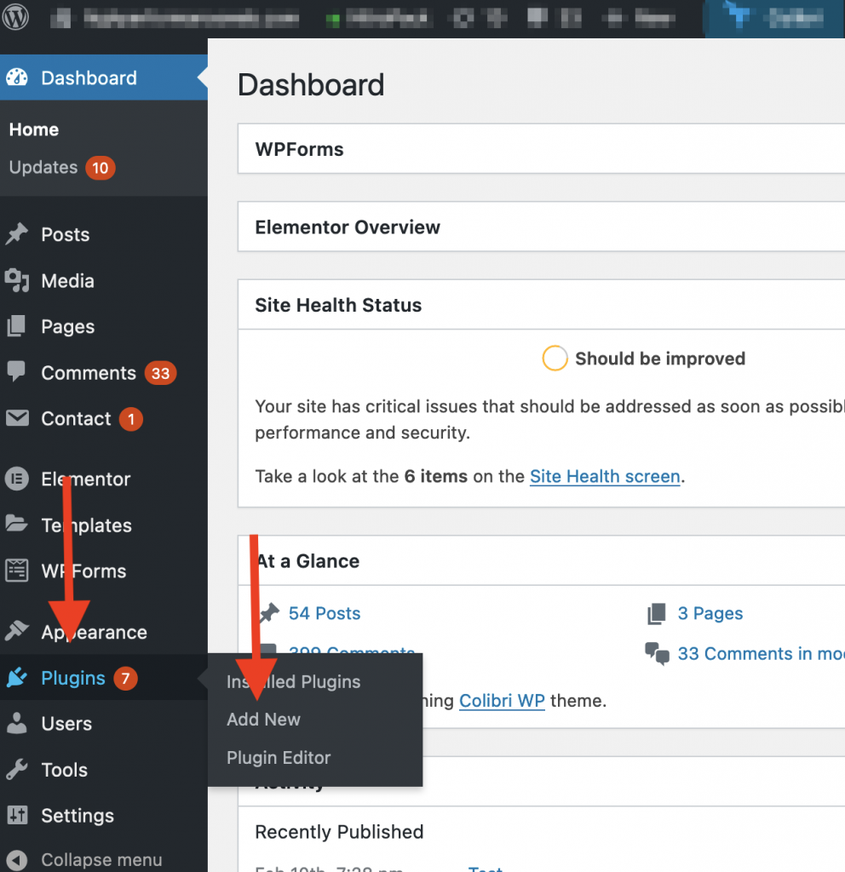Open Users via its person icon
845x872 pixels.
pyautogui.click(x=17, y=723)
